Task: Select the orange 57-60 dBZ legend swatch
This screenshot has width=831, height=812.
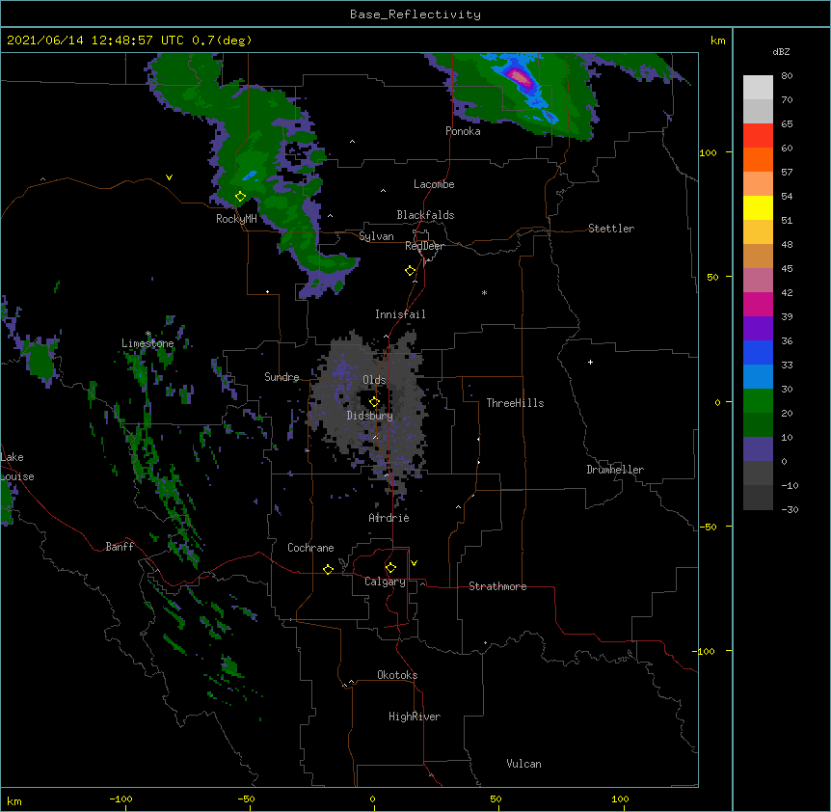Action: click(758, 159)
